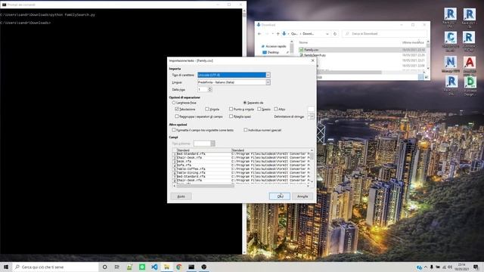Click the Windows taskbar search box
This screenshot has width=484, height=272.
coord(55,267)
